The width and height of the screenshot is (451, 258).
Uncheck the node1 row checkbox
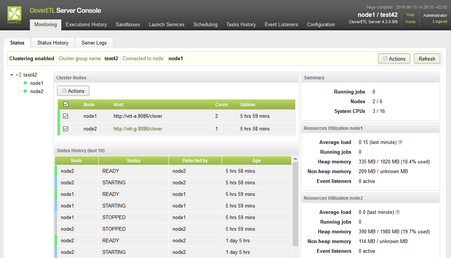66,116
